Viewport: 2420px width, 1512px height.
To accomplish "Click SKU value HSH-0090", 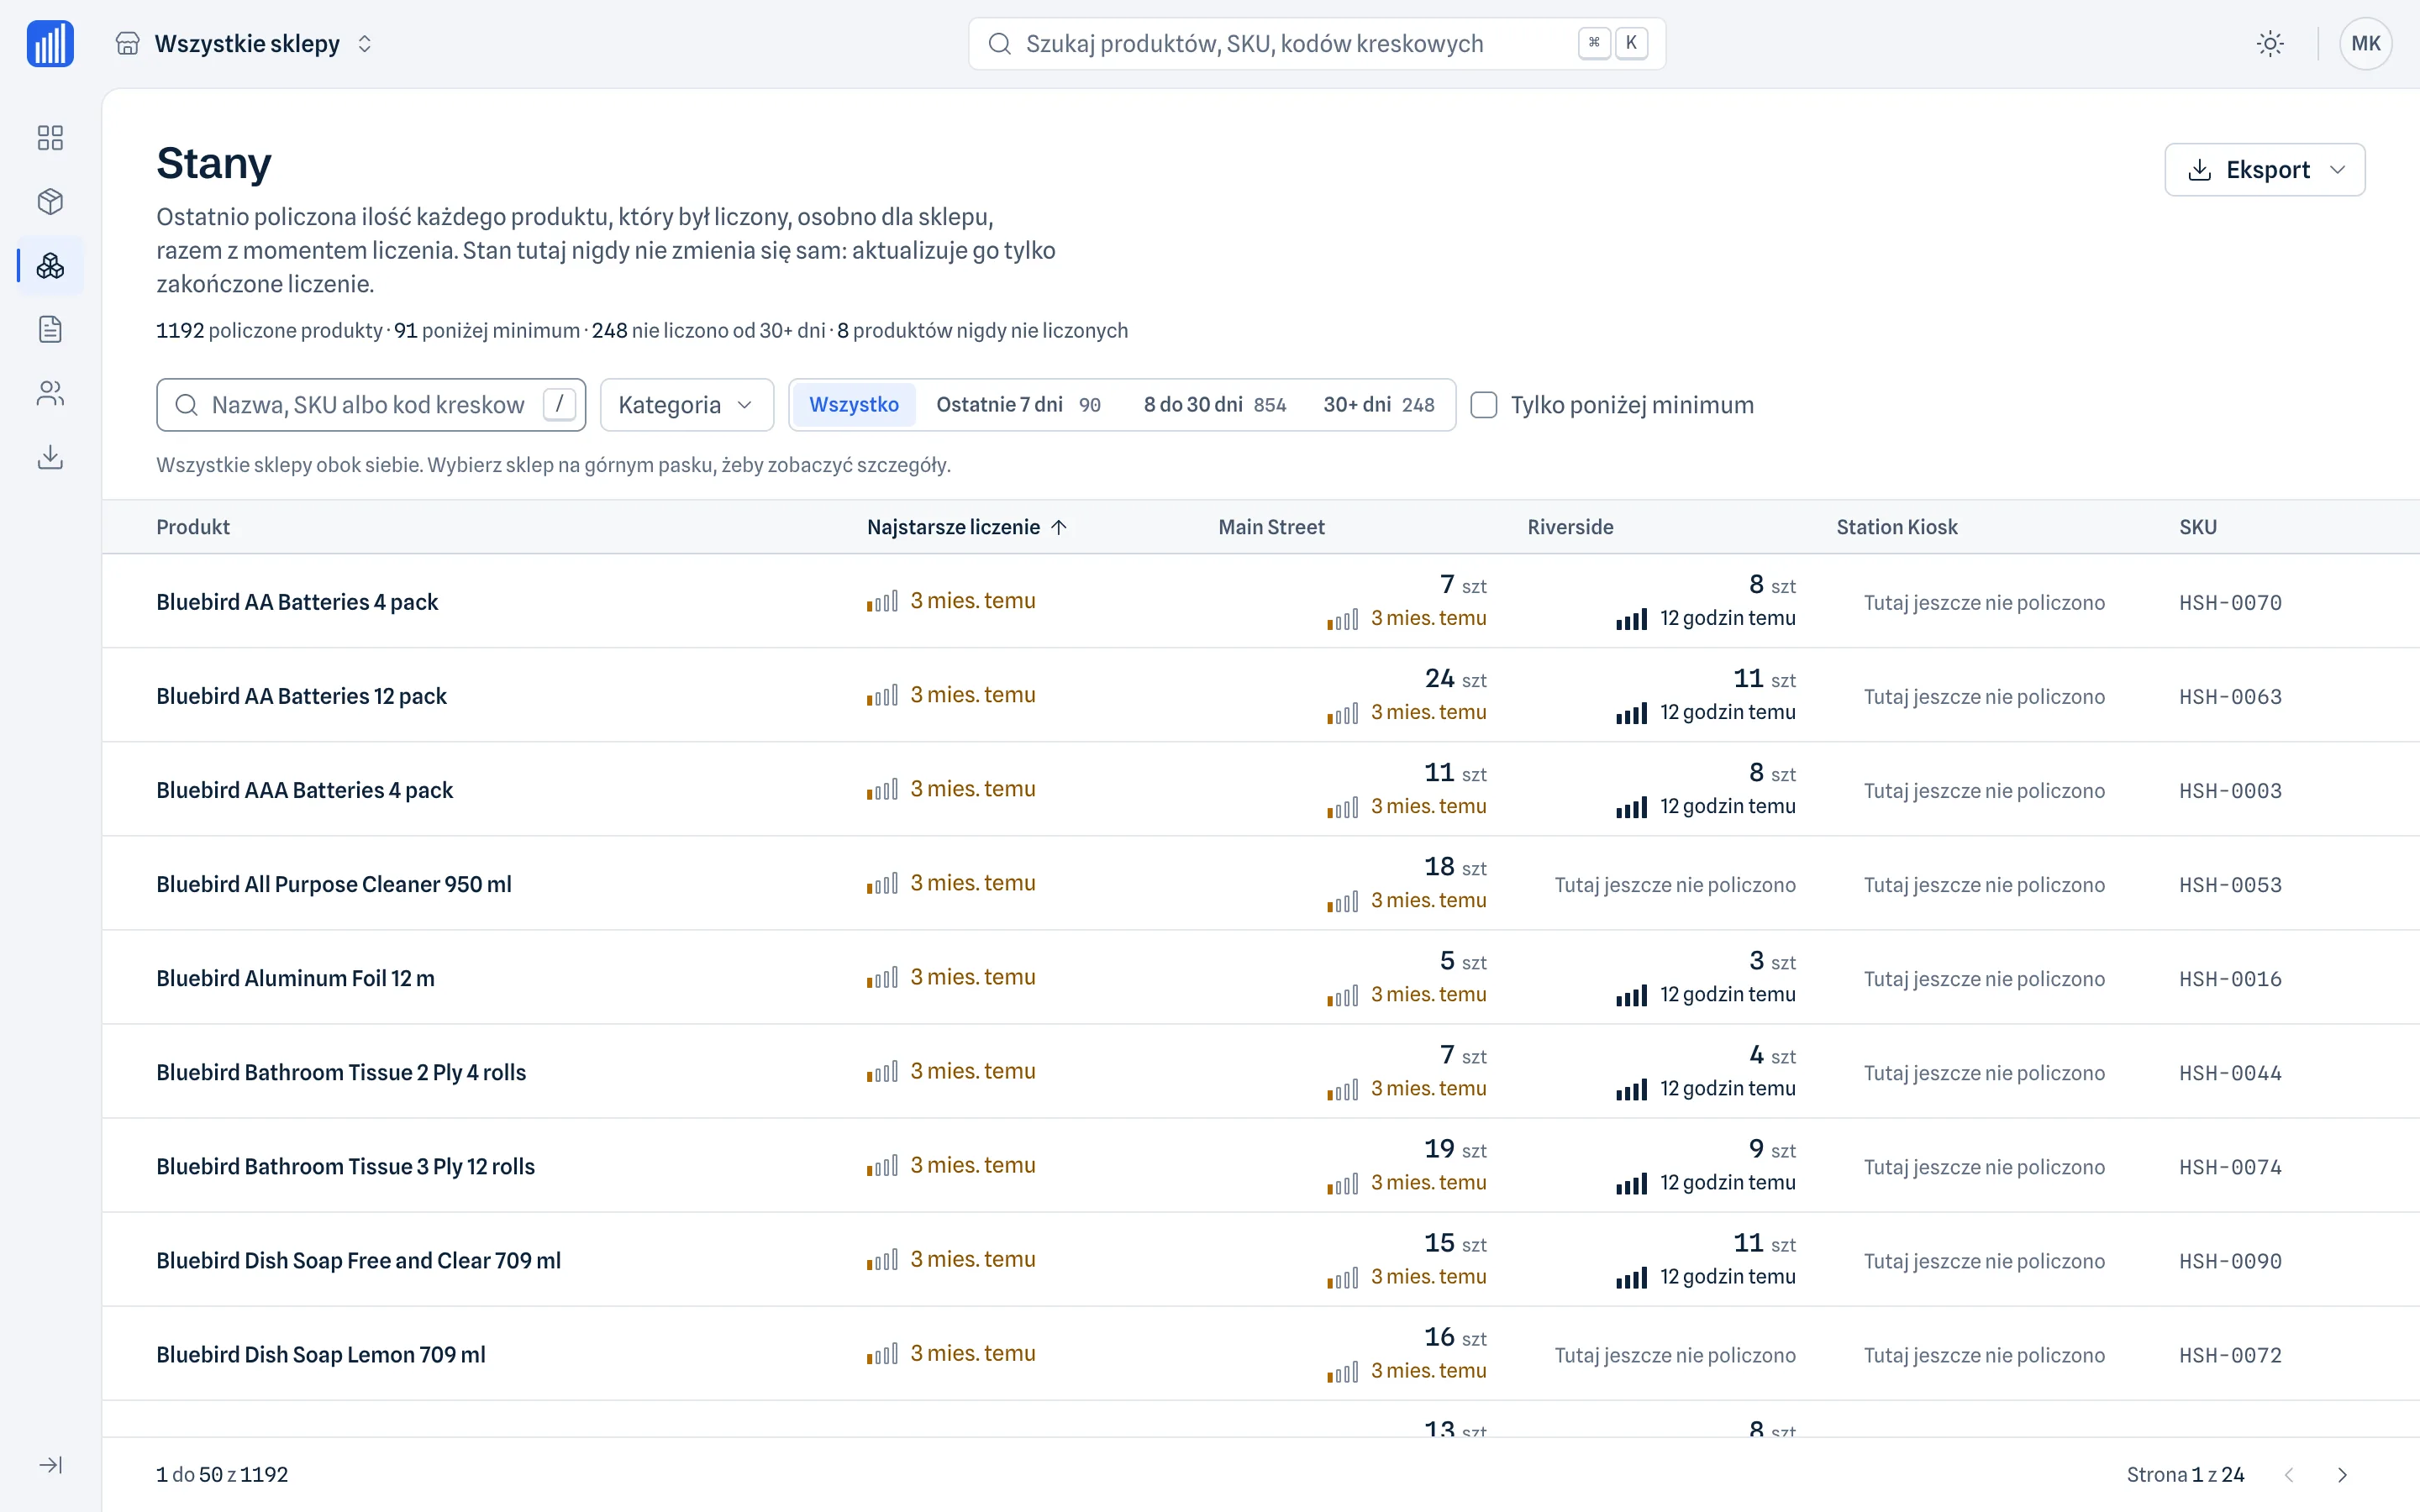I will pos(2230,1261).
